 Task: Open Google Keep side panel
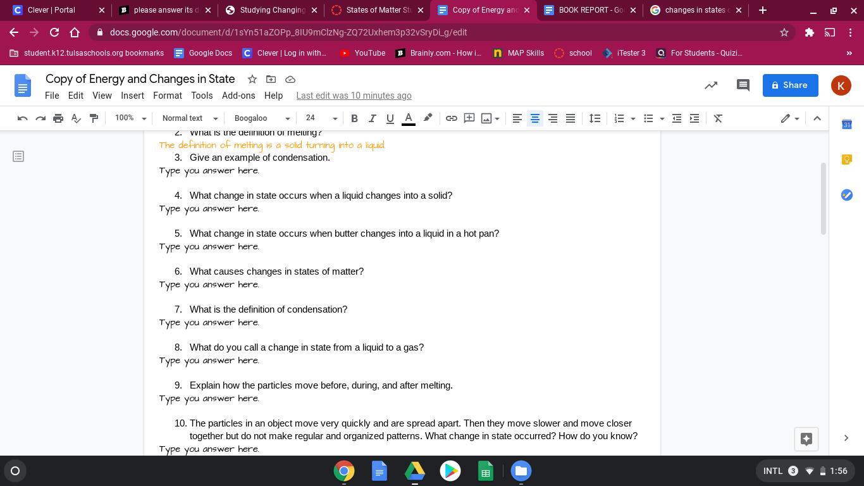(847, 159)
